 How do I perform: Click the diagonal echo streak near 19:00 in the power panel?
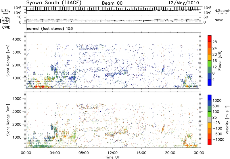163,69
